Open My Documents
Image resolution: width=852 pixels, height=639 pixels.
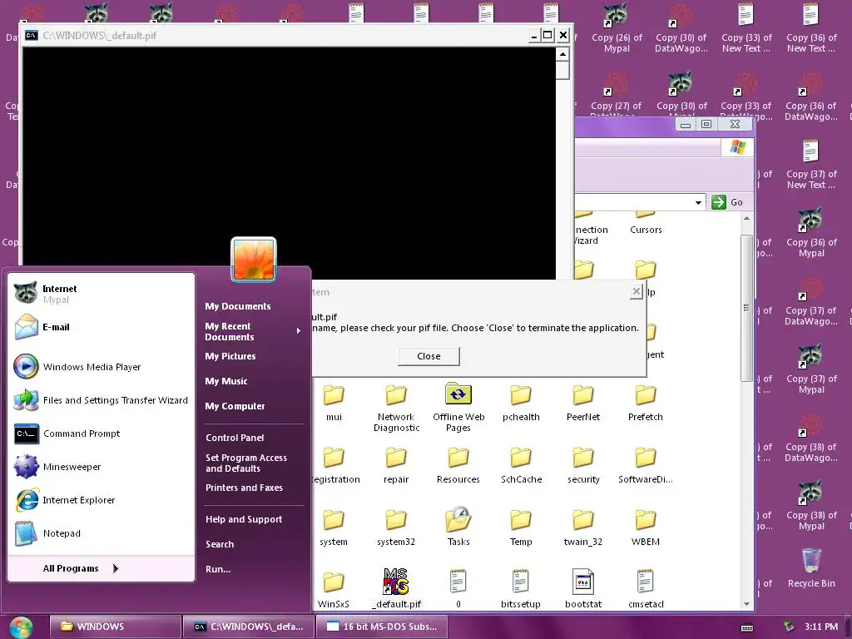(x=237, y=306)
